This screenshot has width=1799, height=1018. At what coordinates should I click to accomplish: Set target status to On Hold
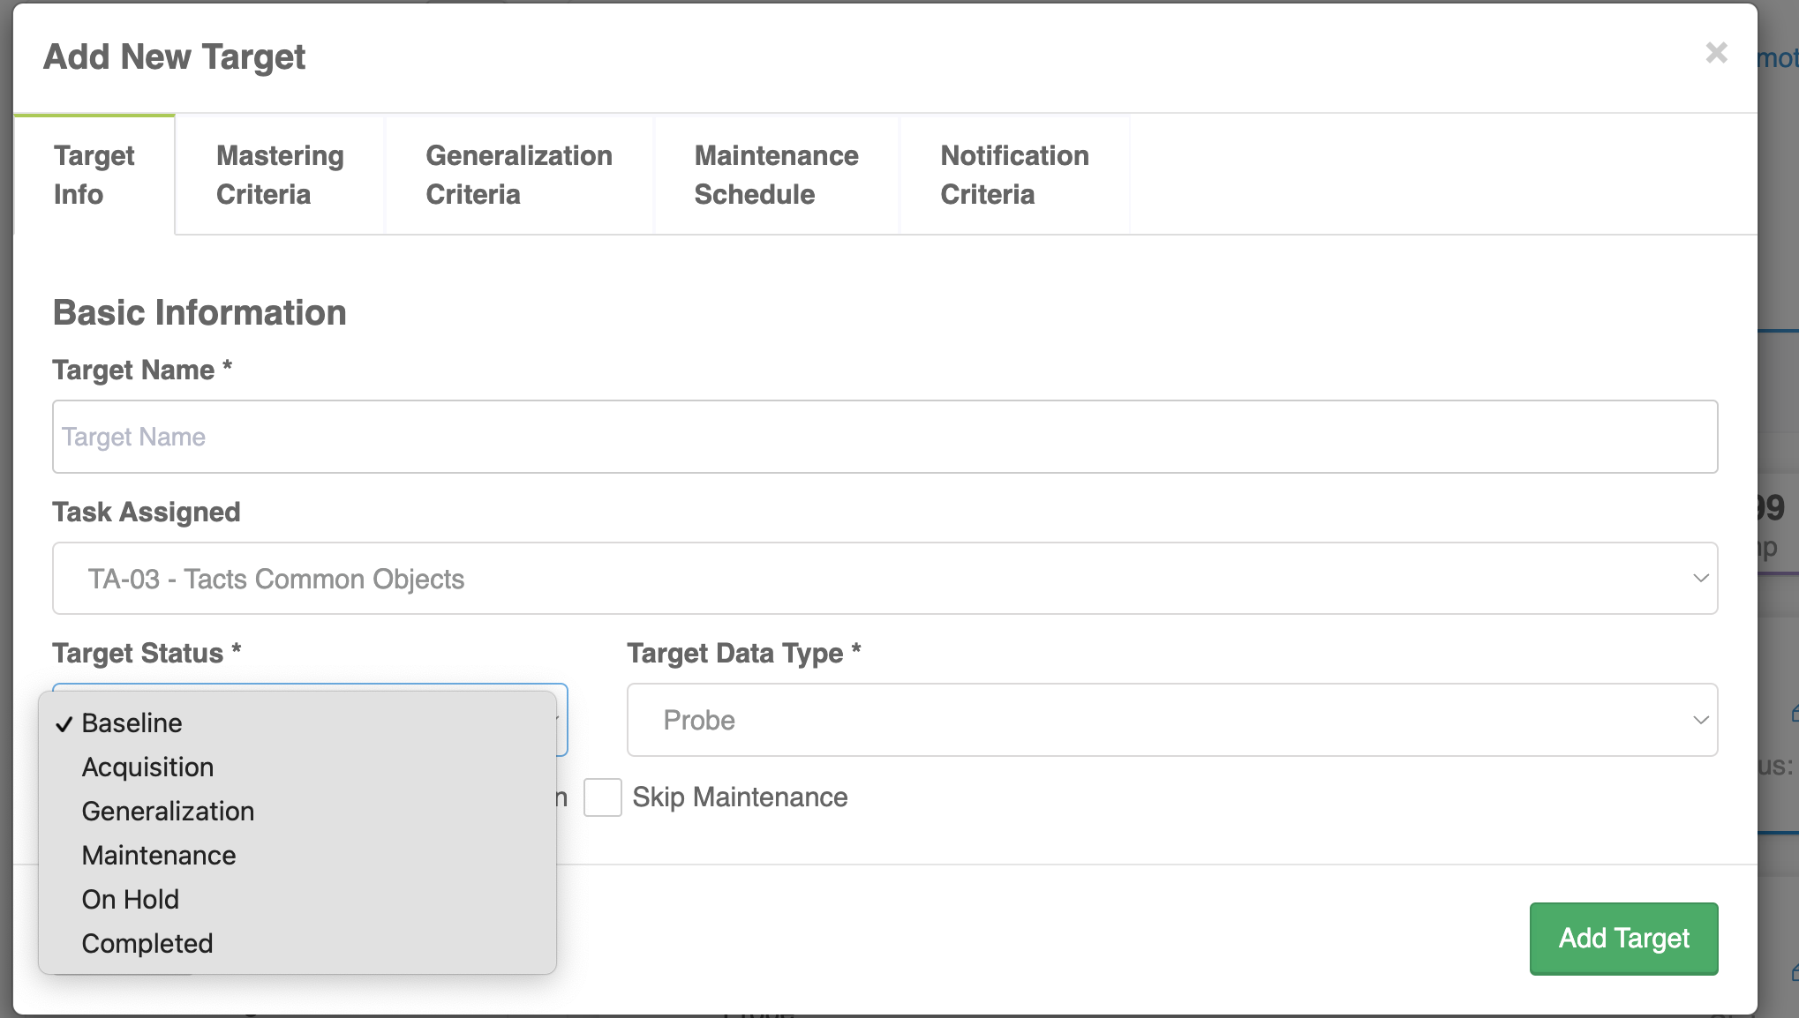coord(131,900)
